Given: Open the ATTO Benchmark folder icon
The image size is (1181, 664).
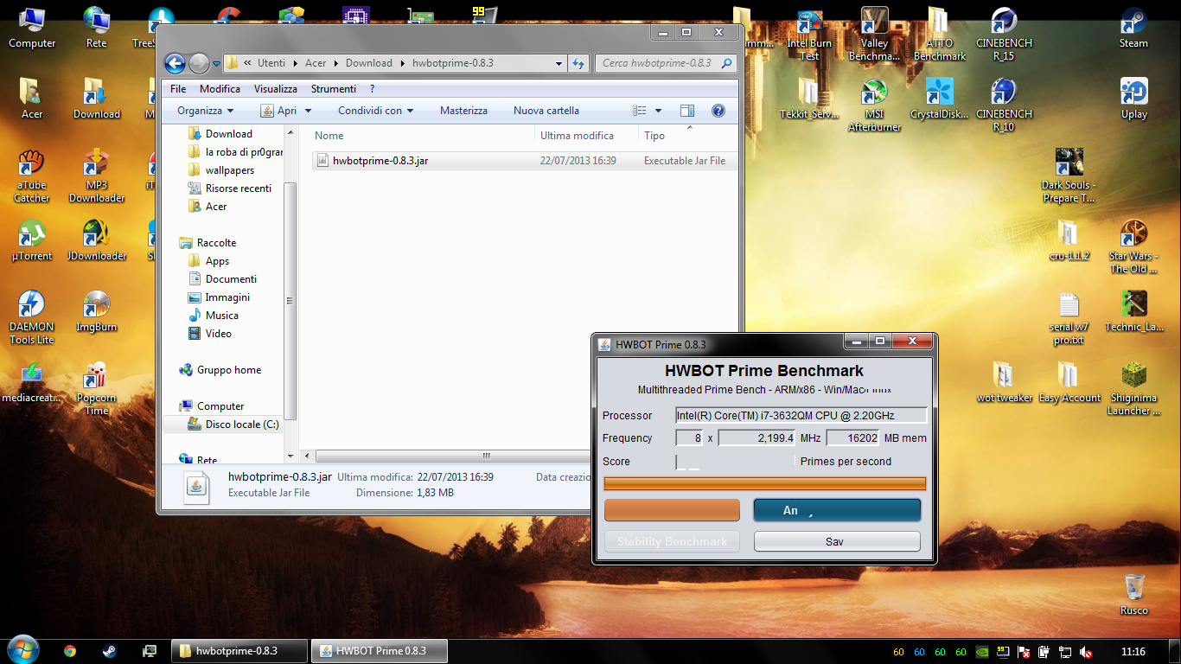Looking at the screenshot, I should (939, 35).
